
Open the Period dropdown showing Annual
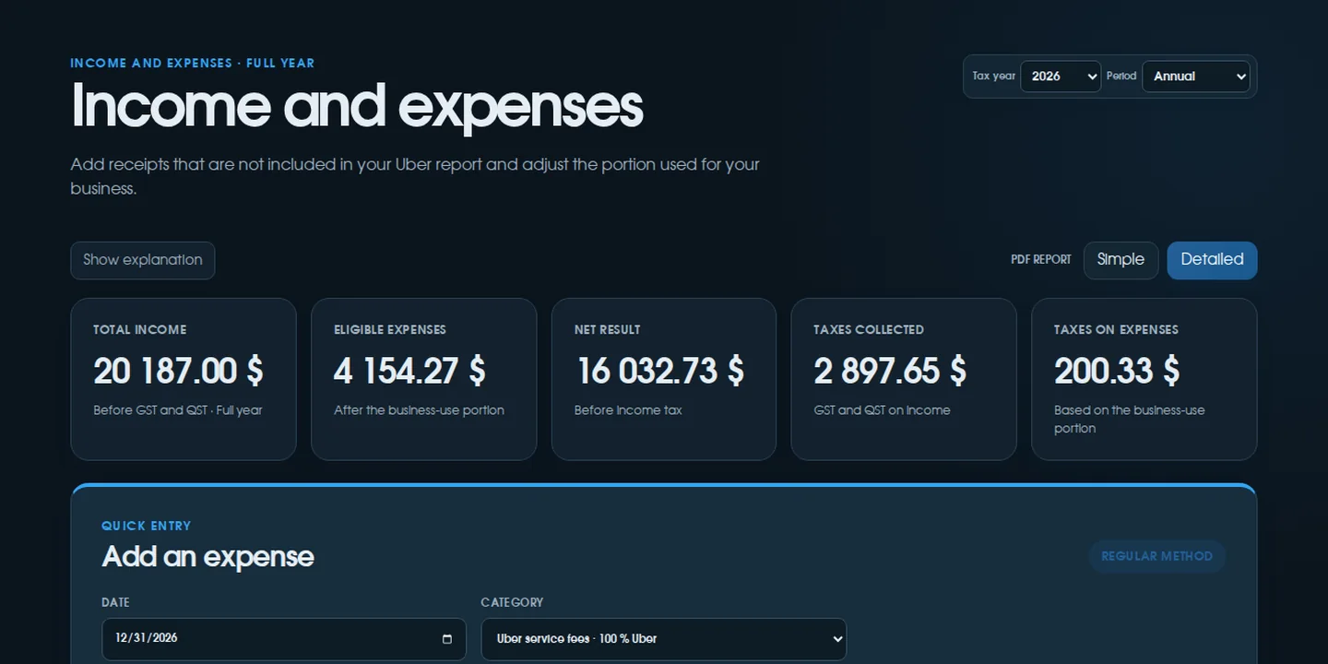pos(1195,77)
